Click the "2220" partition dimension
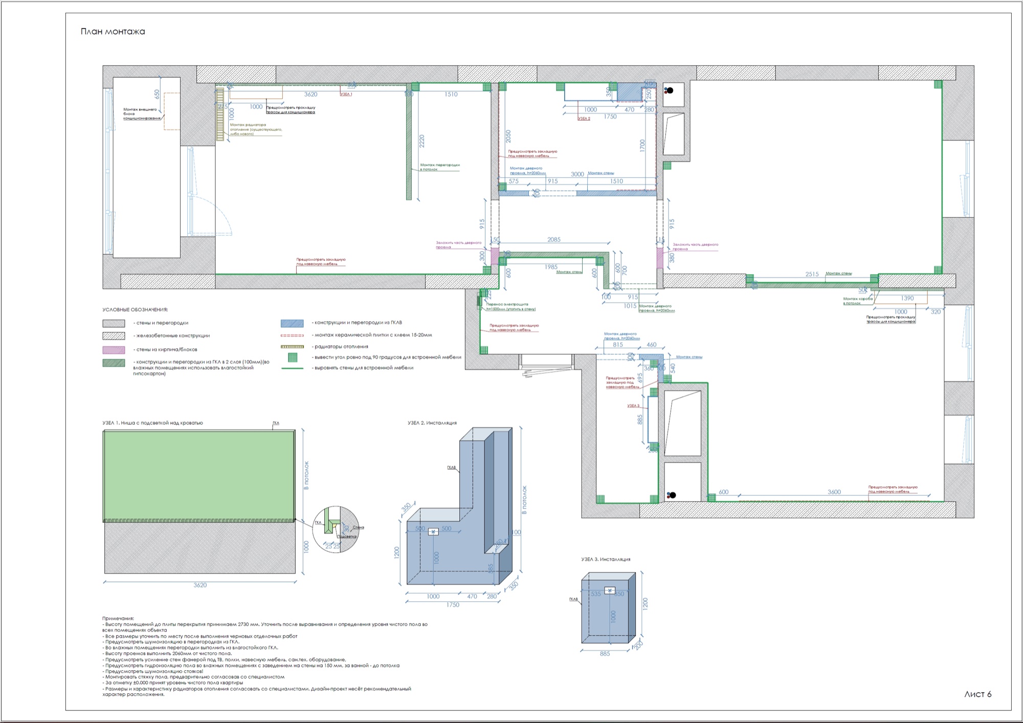Screen dimensions: 1023x723 coord(421,141)
